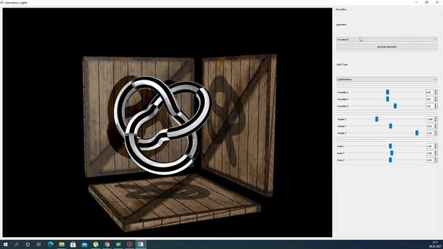Focus the Rotate Z value field
Screen dimensions: 443x249
430,133
